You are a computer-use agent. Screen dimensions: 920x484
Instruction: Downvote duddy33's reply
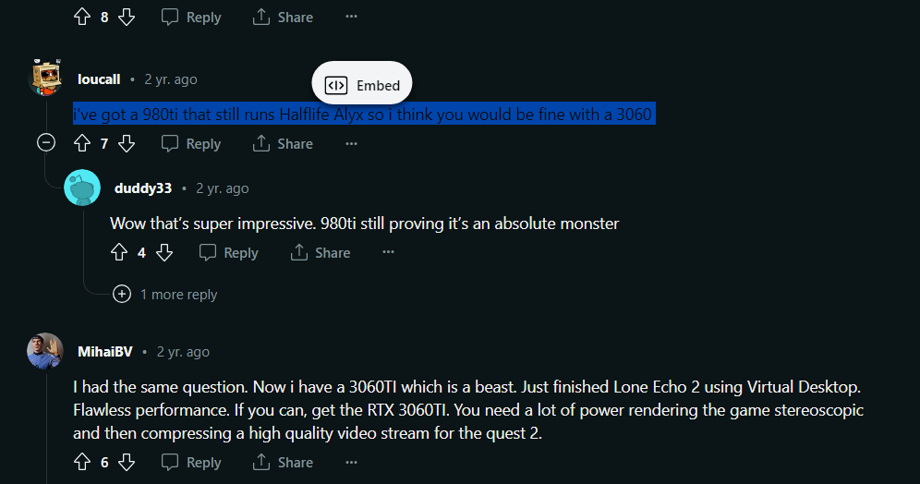pos(164,252)
